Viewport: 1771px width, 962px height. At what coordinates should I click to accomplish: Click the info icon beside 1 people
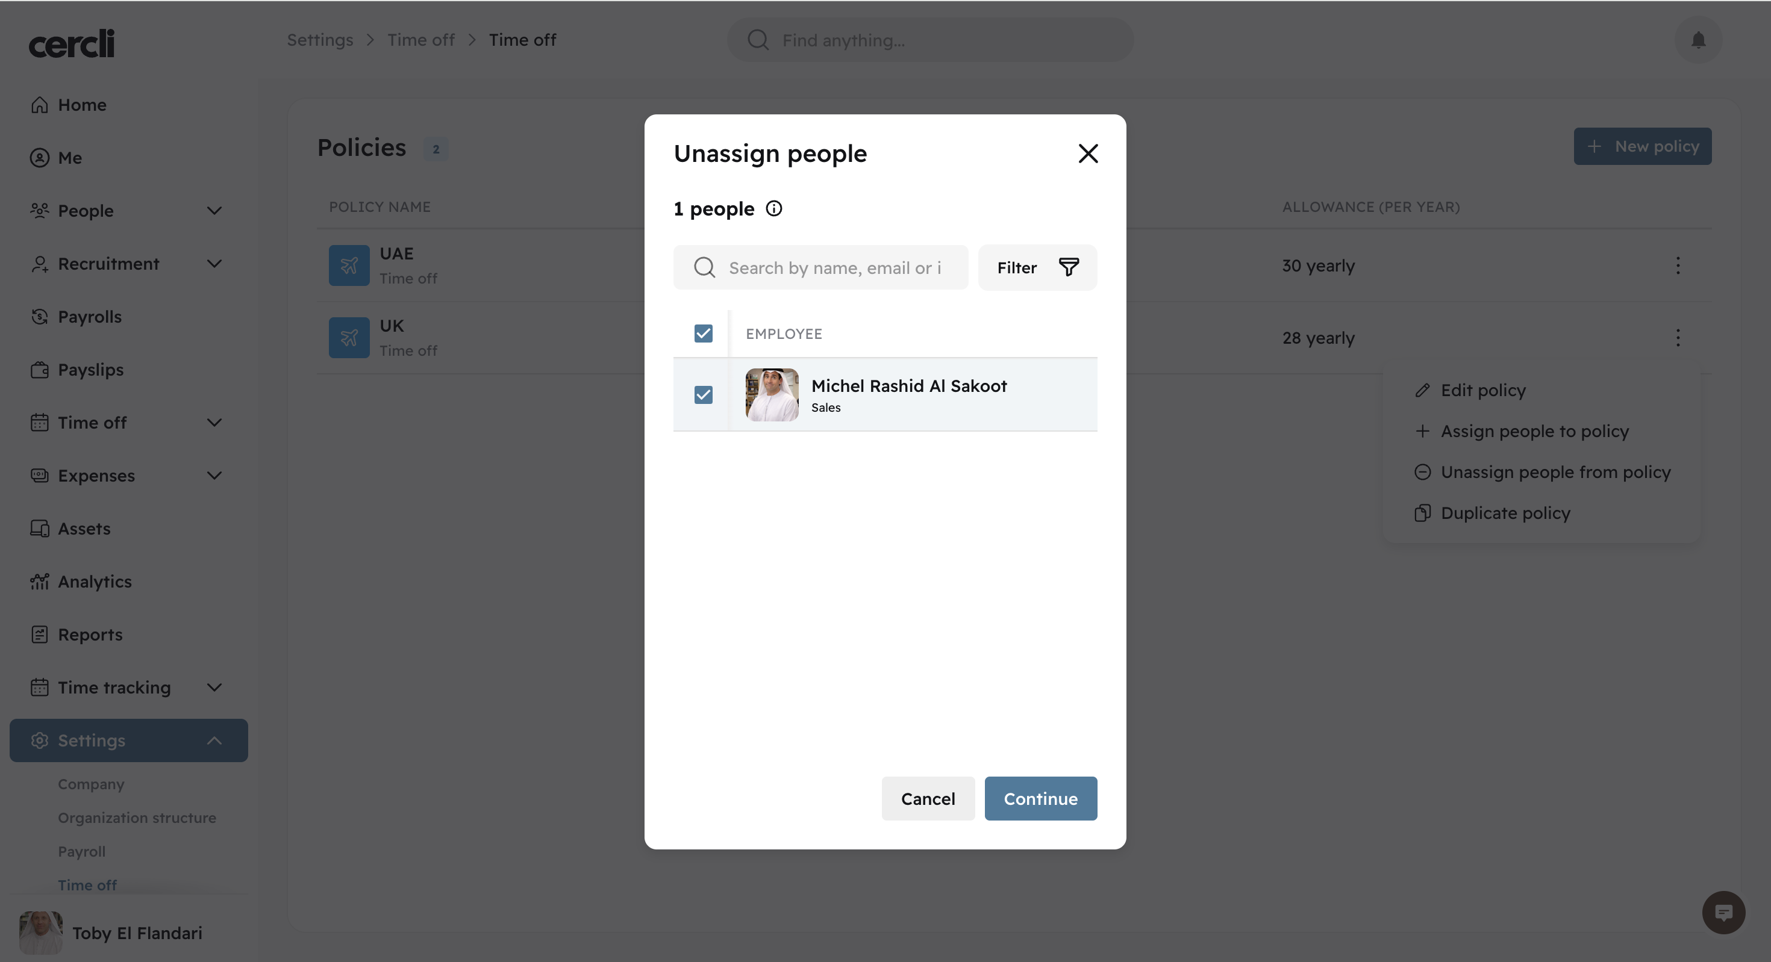coord(774,208)
